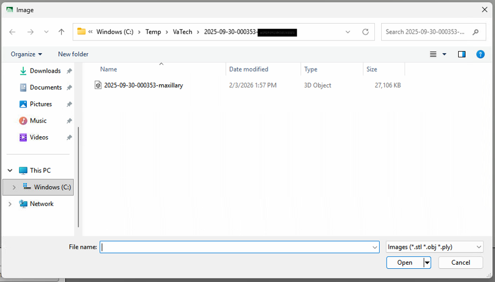
Task: Click the search magnifier icon
Action: point(476,32)
